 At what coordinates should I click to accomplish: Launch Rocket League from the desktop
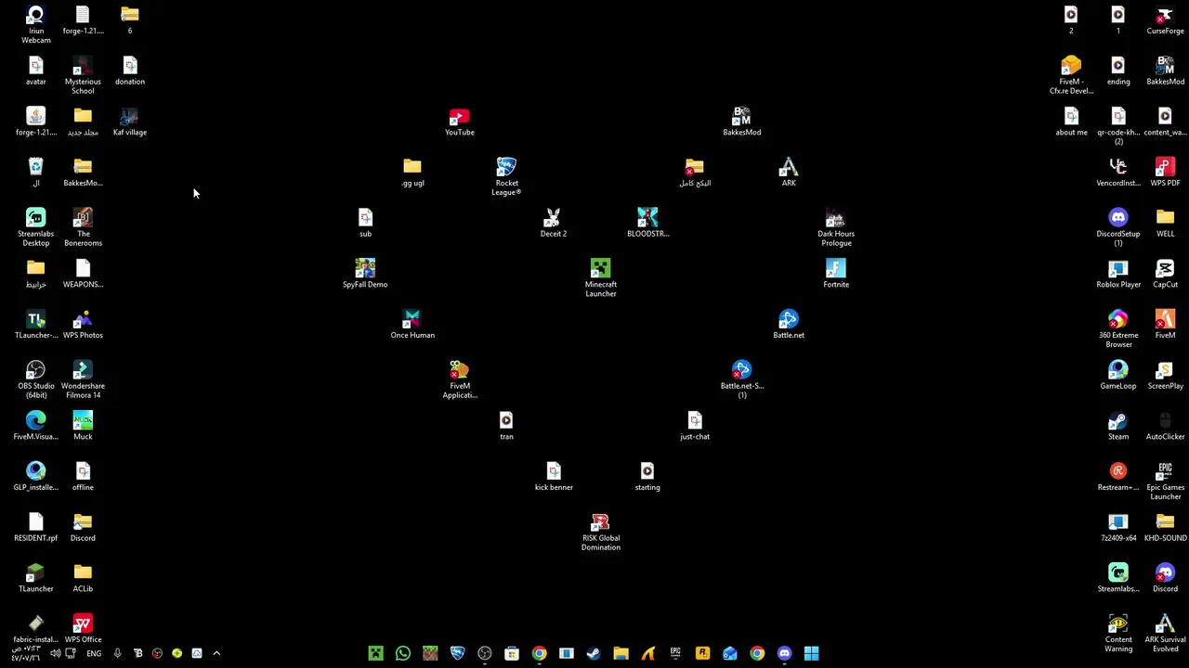506,176
